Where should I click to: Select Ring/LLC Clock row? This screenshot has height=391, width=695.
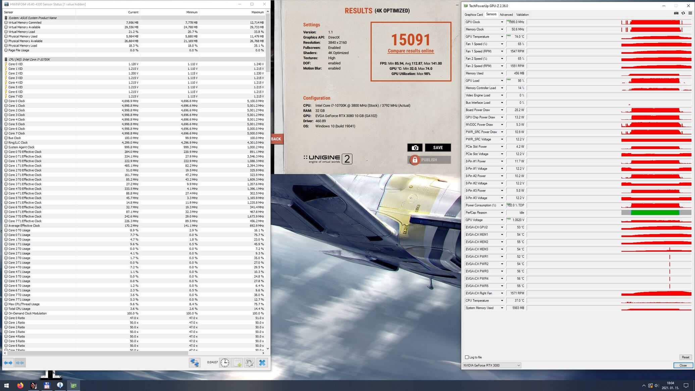(x=134, y=143)
